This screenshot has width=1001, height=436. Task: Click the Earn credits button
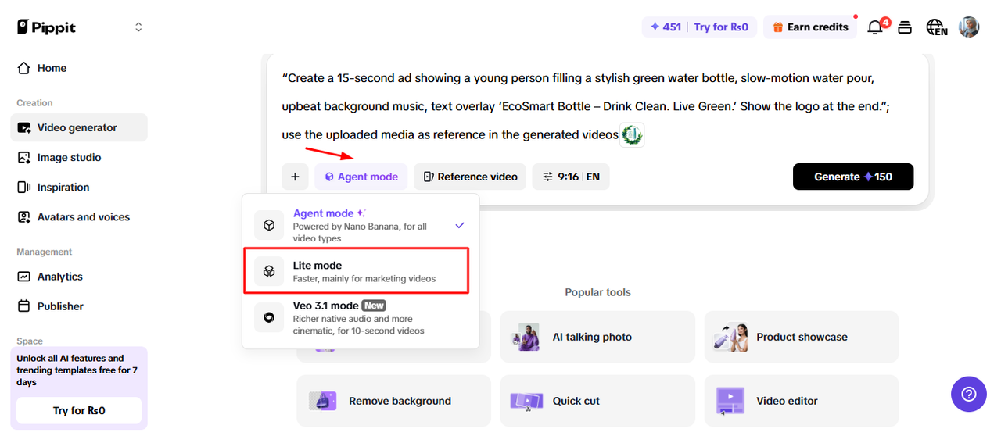tap(810, 27)
